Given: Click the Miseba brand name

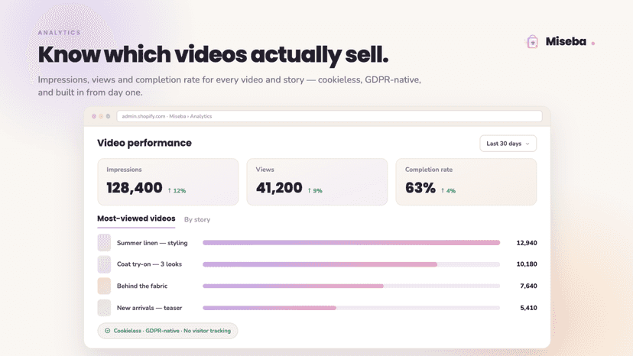Looking at the screenshot, I should click(566, 41).
